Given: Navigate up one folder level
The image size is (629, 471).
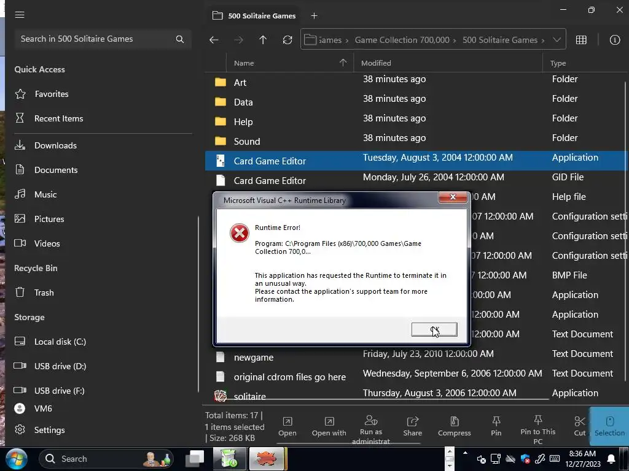Looking at the screenshot, I should pos(263,40).
